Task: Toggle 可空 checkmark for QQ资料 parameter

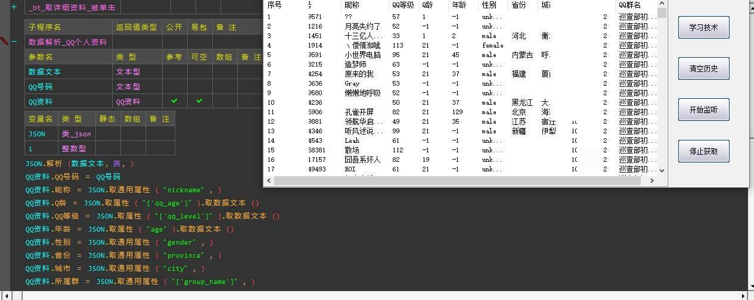Action: (x=199, y=101)
